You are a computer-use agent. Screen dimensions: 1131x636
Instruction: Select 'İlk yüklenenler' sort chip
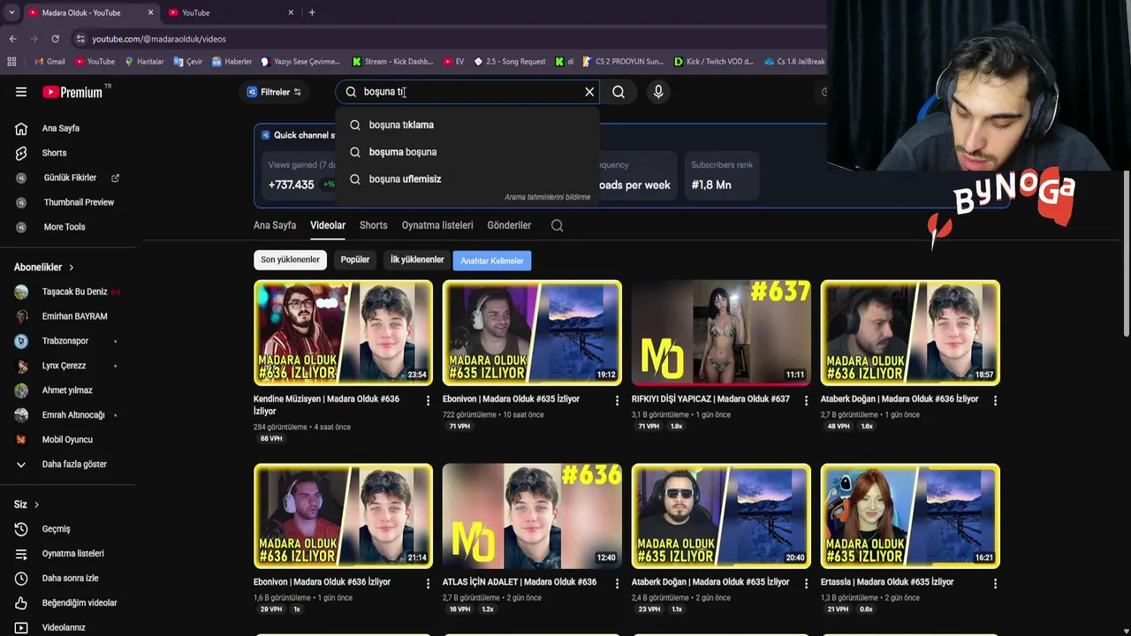pos(417,260)
